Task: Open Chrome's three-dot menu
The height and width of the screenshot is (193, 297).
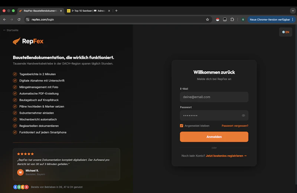Action: pos(293,20)
